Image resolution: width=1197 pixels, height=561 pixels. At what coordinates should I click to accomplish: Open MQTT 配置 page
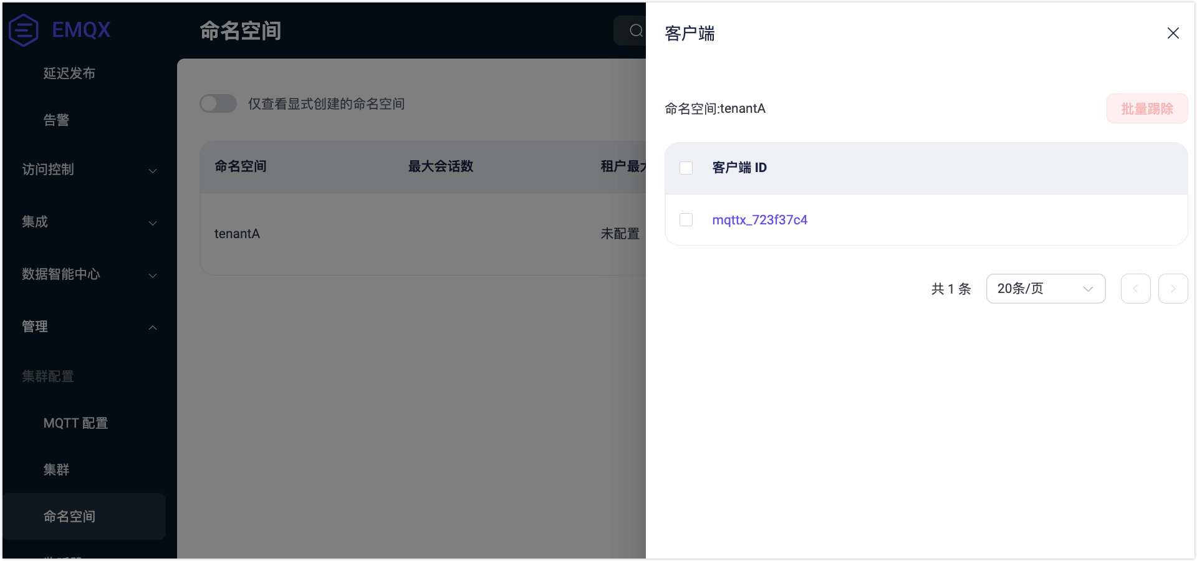click(75, 423)
